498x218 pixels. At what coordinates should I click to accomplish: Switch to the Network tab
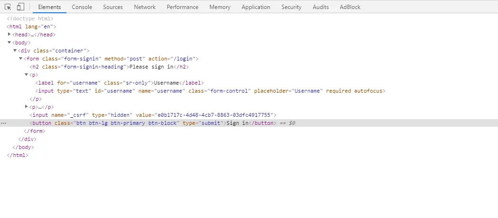[x=145, y=7]
